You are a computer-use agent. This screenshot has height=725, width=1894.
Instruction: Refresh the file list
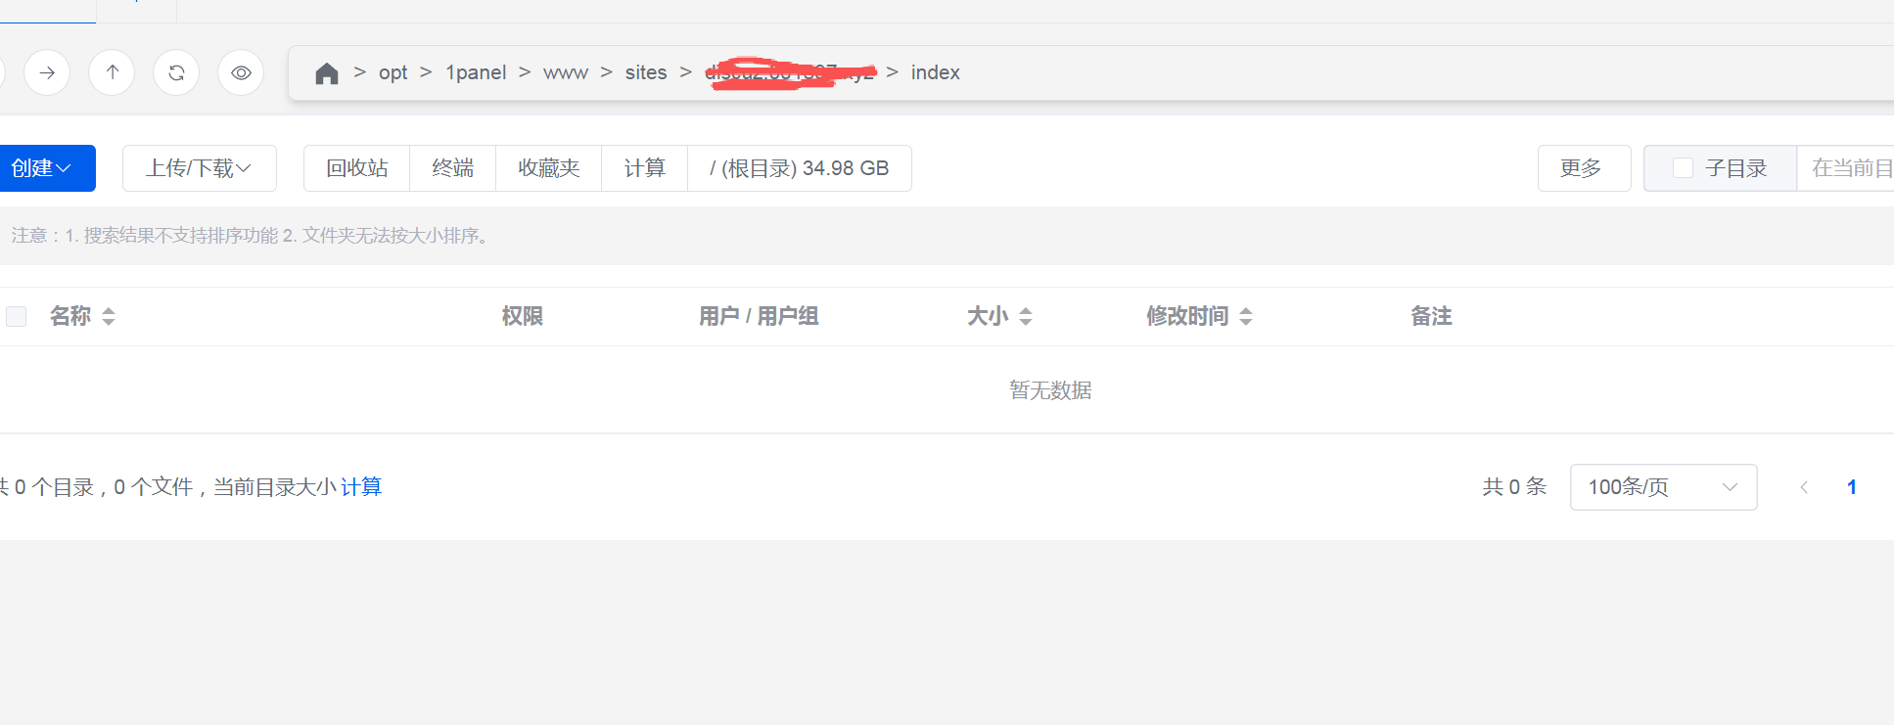(176, 72)
